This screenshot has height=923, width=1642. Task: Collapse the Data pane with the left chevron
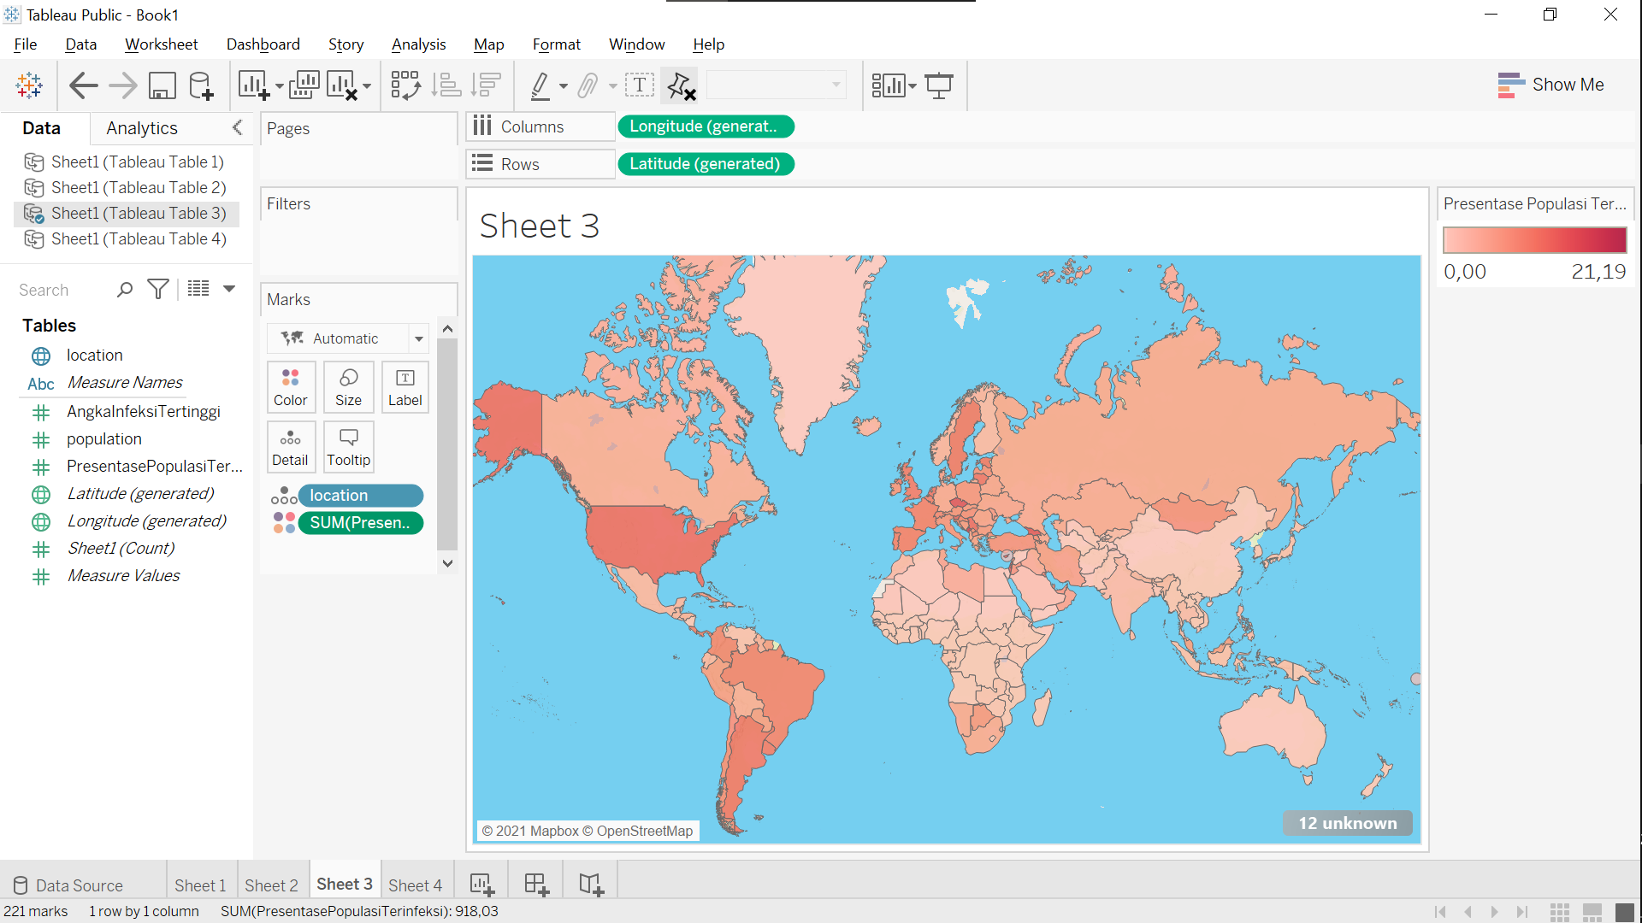238,127
